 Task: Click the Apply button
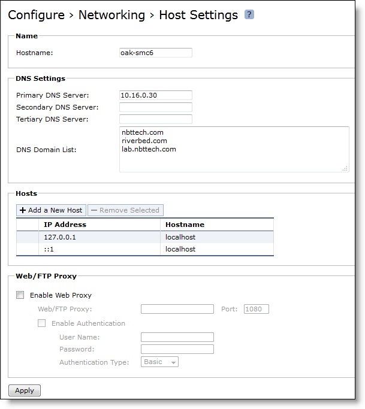coord(25,390)
